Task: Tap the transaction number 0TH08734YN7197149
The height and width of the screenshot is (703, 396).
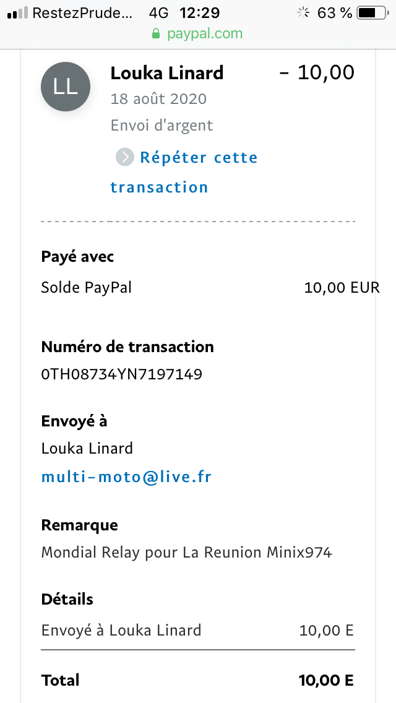Action: click(x=121, y=374)
